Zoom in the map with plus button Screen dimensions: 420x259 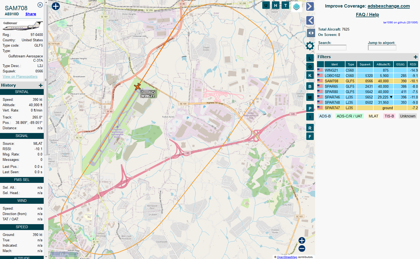tap(302, 241)
